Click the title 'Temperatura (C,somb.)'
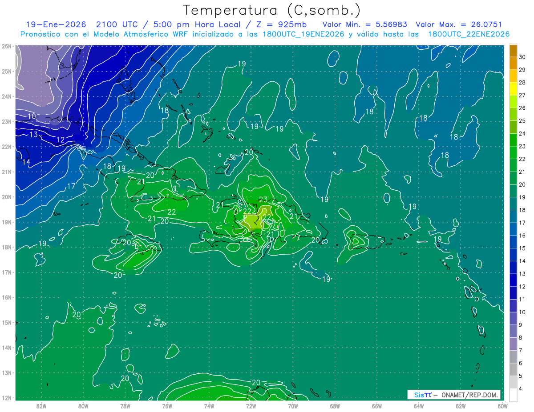The height and width of the screenshot is (412, 534). tap(272, 10)
